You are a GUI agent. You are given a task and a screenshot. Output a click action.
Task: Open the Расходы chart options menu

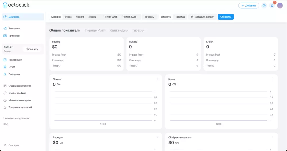coord(157,137)
